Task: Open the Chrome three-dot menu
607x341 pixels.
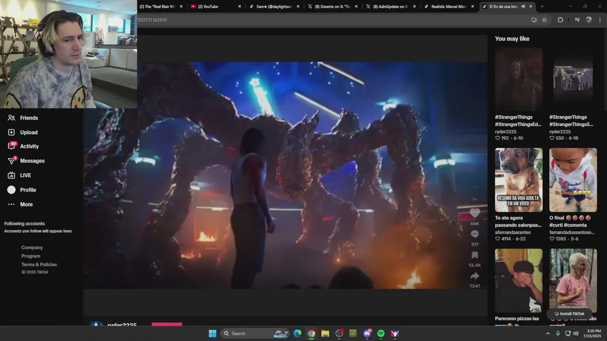Action: click(600, 20)
